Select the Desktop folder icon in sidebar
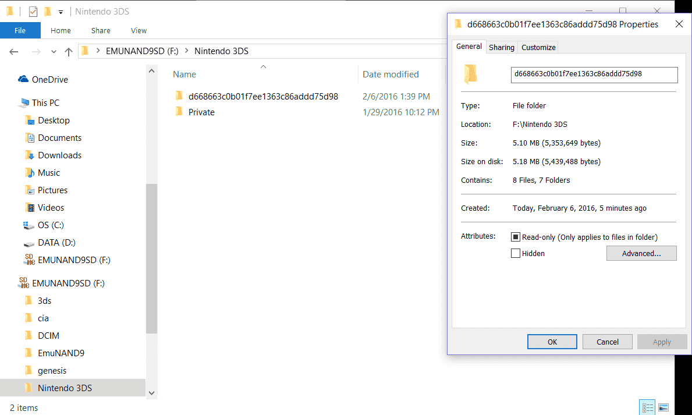Screen dimensions: 692x415 29,120
